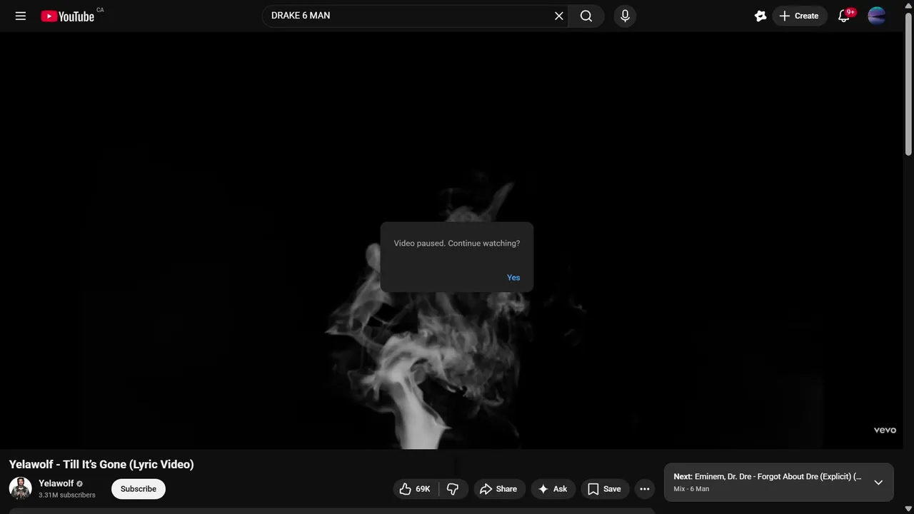This screenshot has width=914, height=514.
Task: Click the 3.31M subscribers text
Action: tap(67, 495)
